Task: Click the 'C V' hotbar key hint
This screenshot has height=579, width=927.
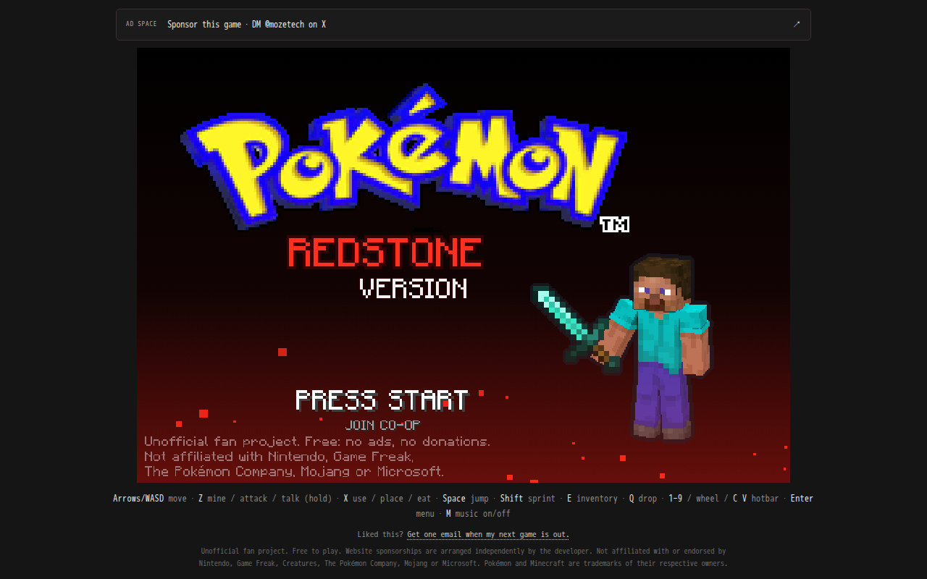Action: coord(739,499)
